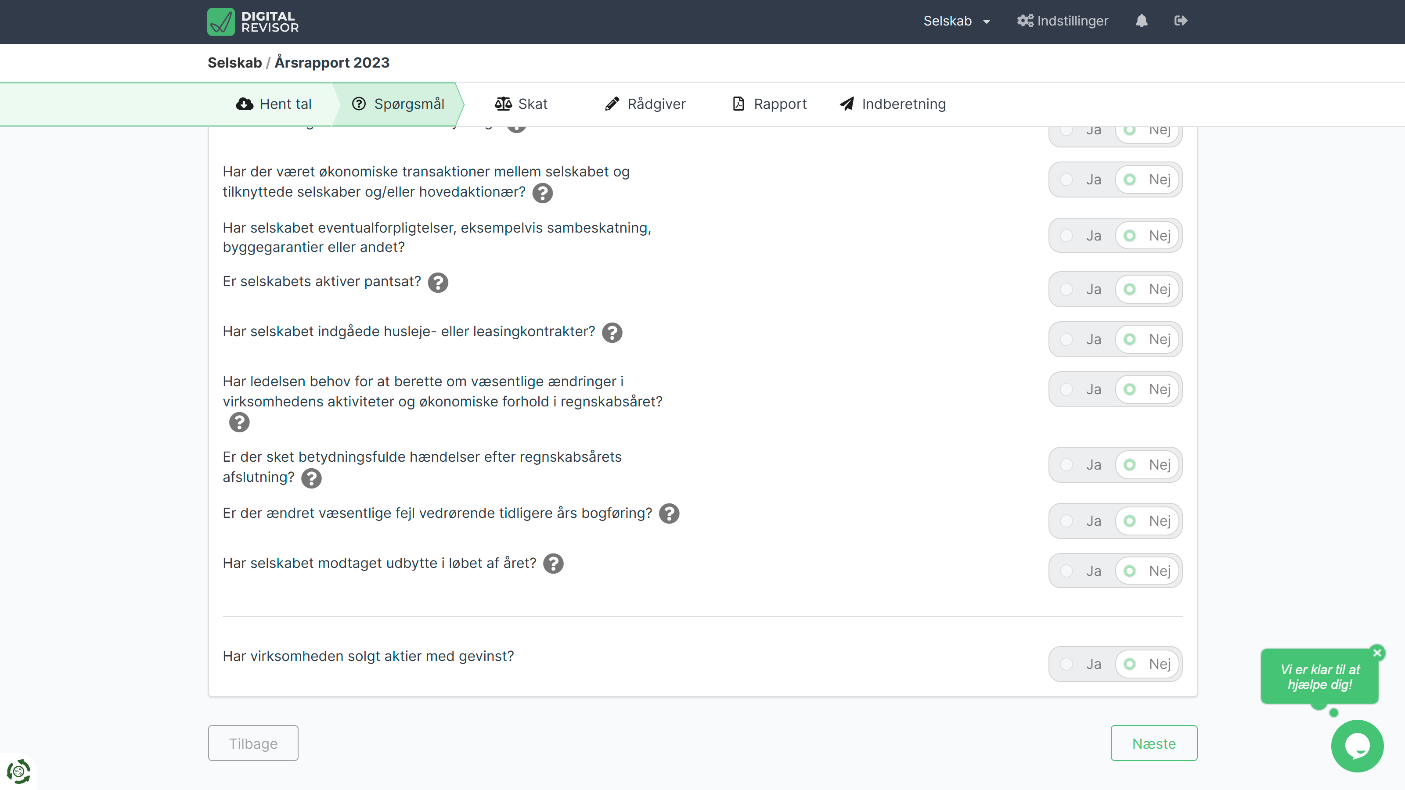Switch to the Spørgsmål step
The image size is (1405, 790).
tap(398, 104)
